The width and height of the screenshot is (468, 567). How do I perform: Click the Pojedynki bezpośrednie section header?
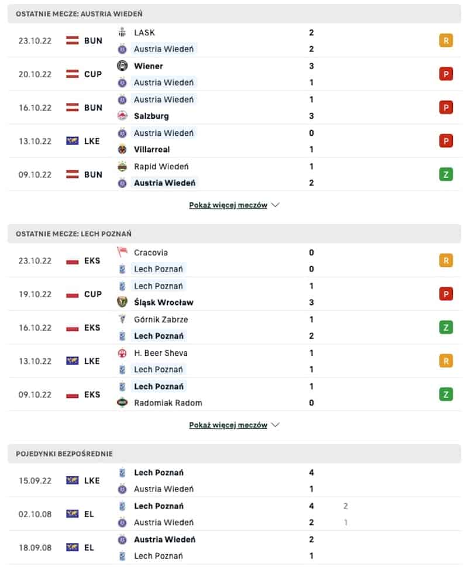point(234,453)
